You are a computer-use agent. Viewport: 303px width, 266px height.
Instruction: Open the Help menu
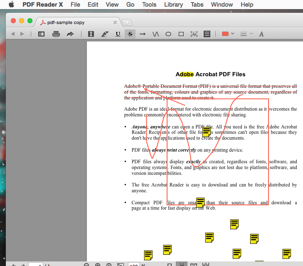(x=247, y=5)
